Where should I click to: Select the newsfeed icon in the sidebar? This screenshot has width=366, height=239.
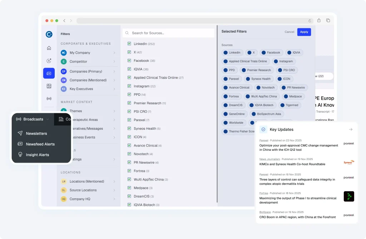[x=49, y=73]
